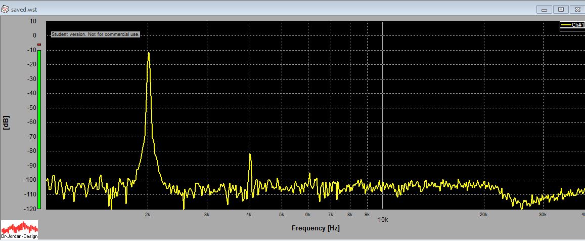Click the -110 dB scale label
The height and width of the screenshot is (241, 585).
(31, 194)
